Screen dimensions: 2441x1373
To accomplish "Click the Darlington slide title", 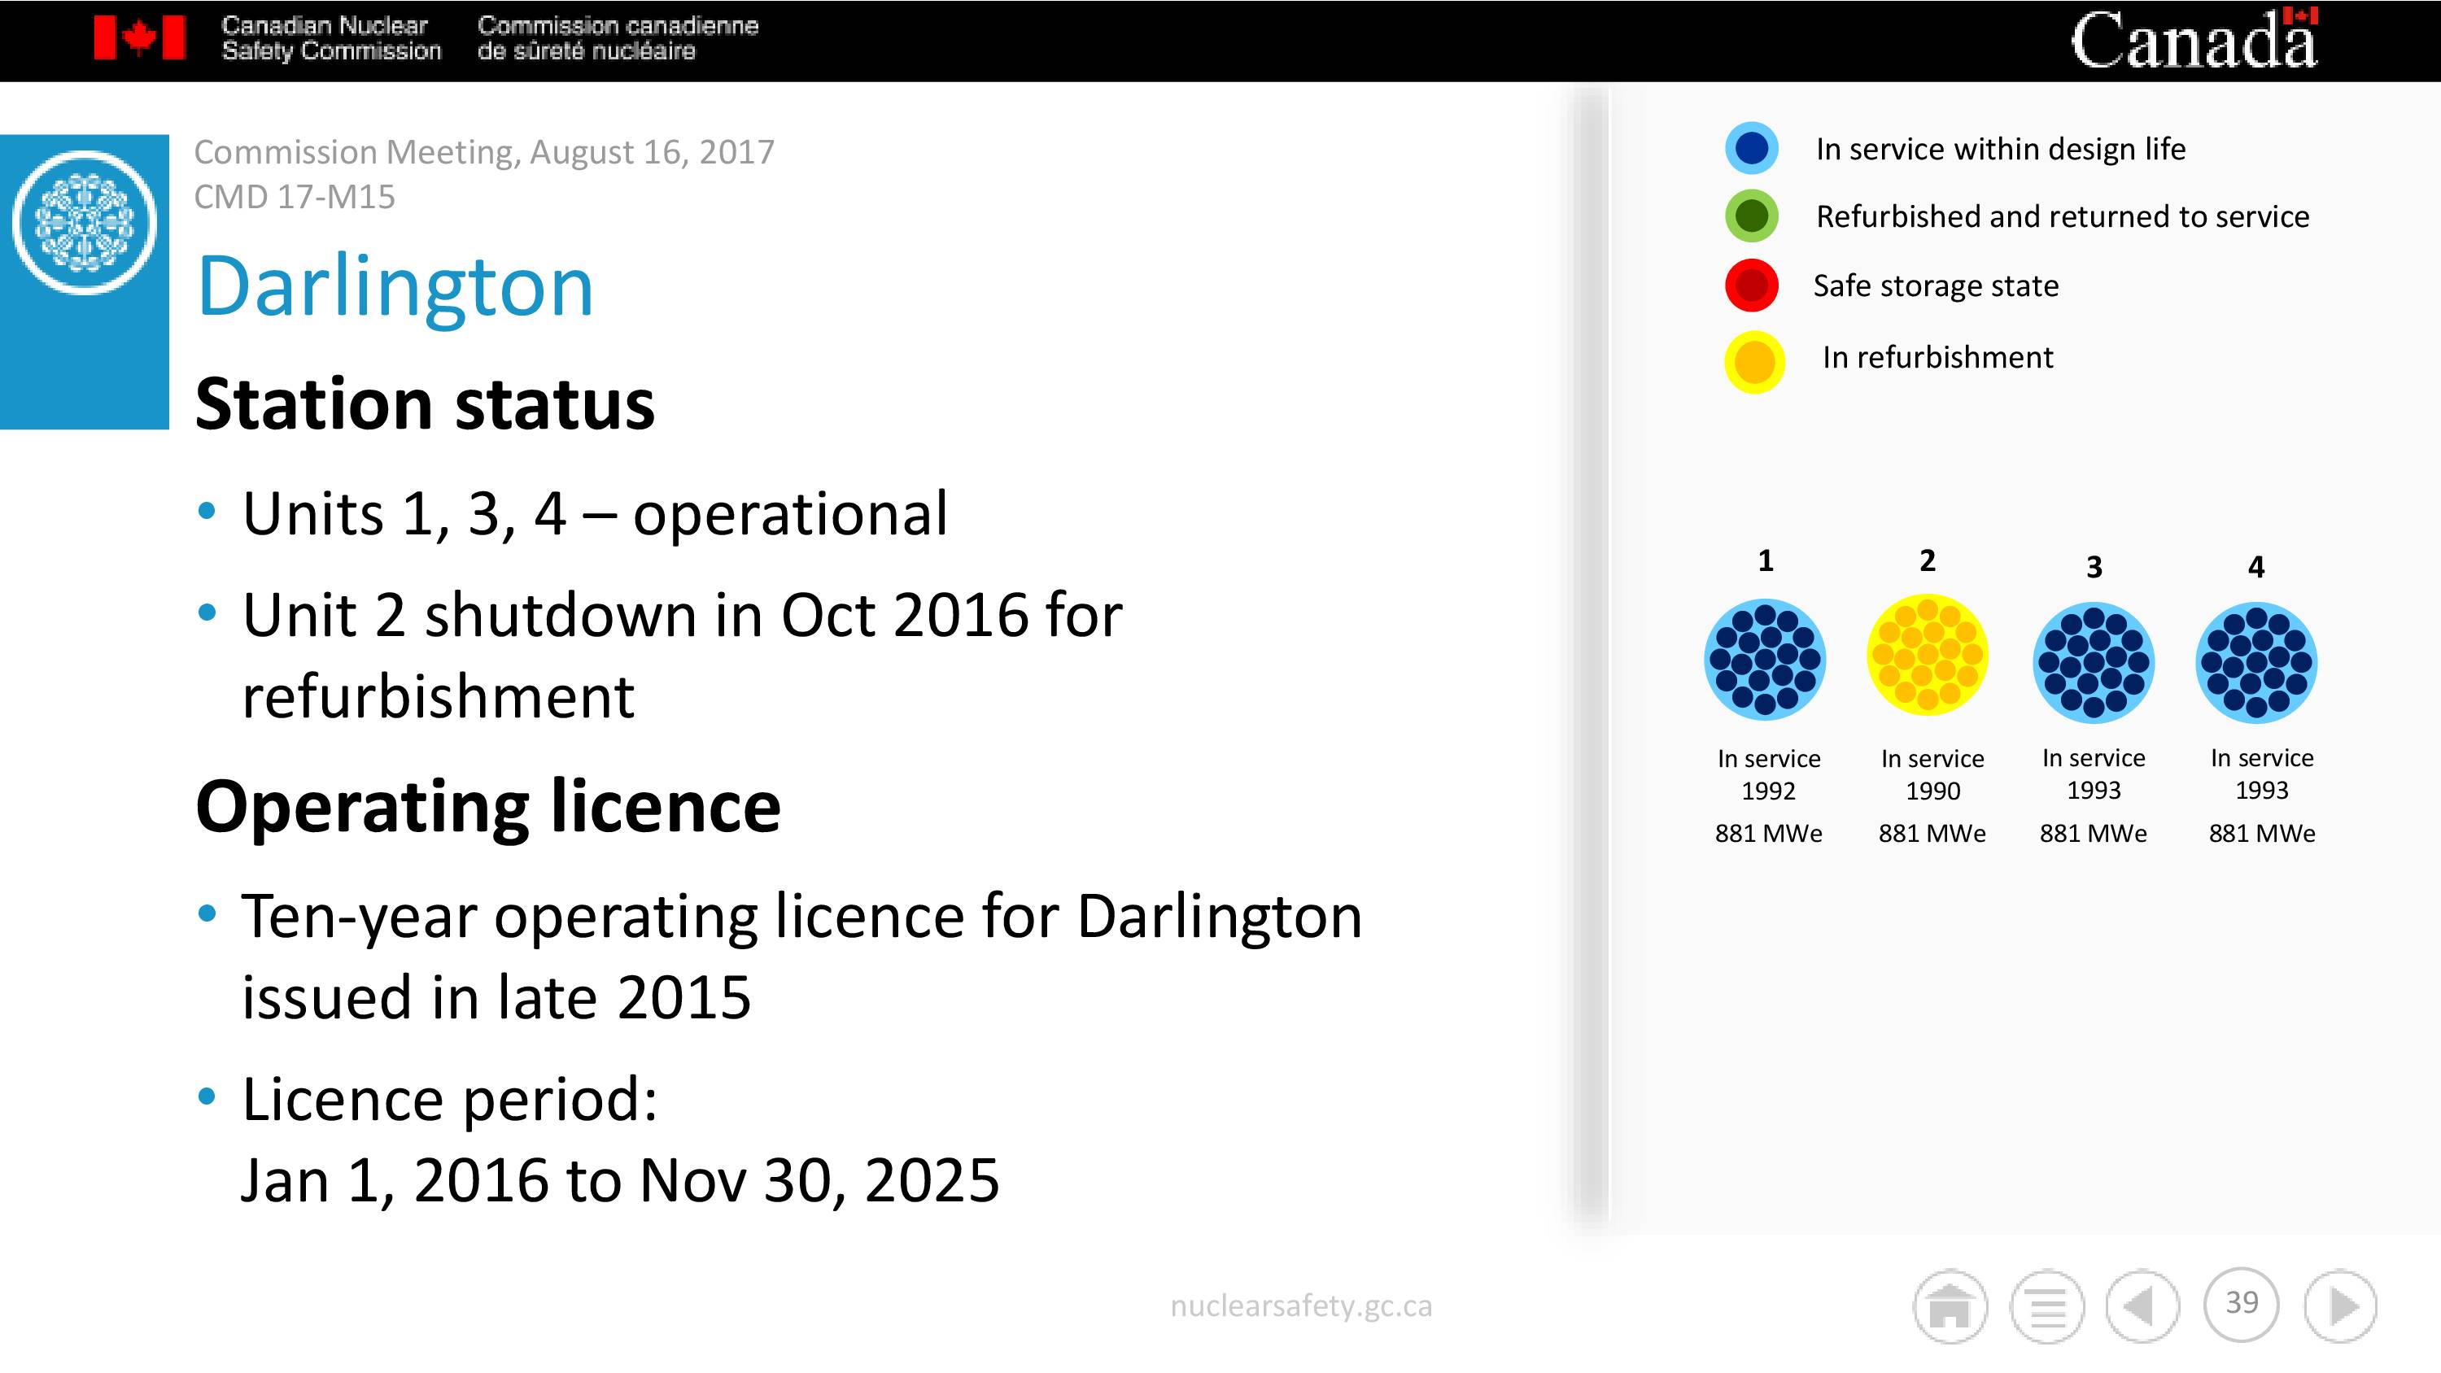I will pos(395,286).
